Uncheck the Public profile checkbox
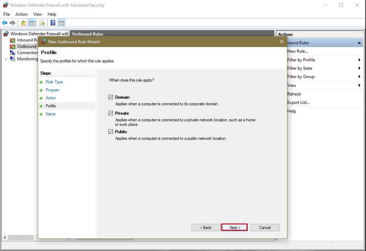 [111, 131]
